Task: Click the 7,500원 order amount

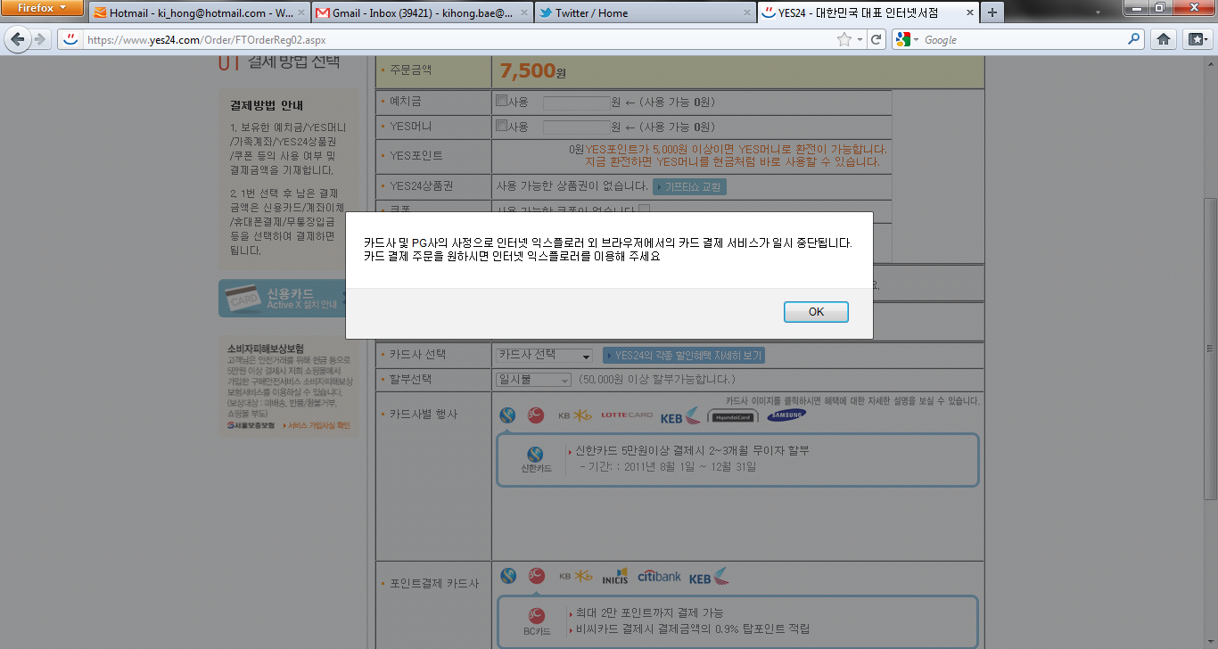Action: (533, 70)
